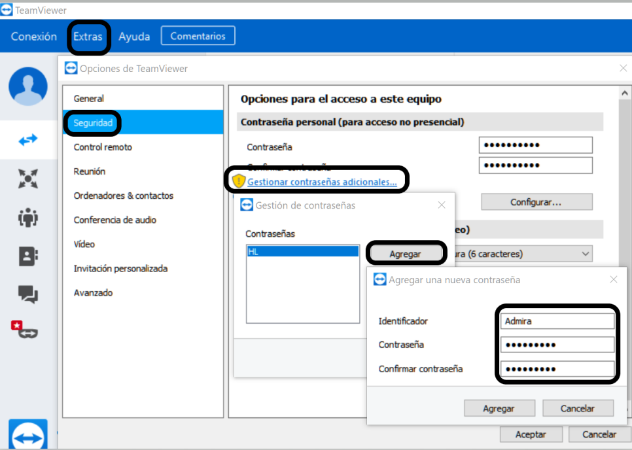Click the Identificador field containing Admira
Viewport: 632px width, 450px height.
pyautogui.click(x=557, y=321)
